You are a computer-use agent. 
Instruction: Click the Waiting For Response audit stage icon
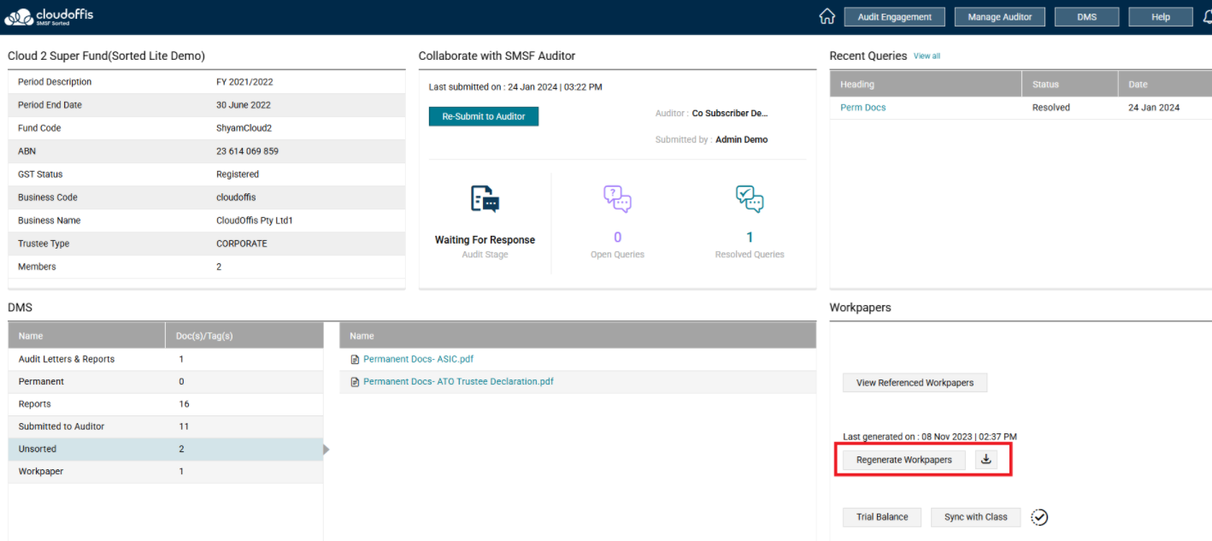[x=485, y=199]
